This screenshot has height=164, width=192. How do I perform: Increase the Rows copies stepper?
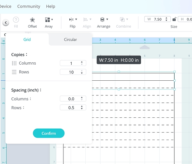tap(82, 71)
